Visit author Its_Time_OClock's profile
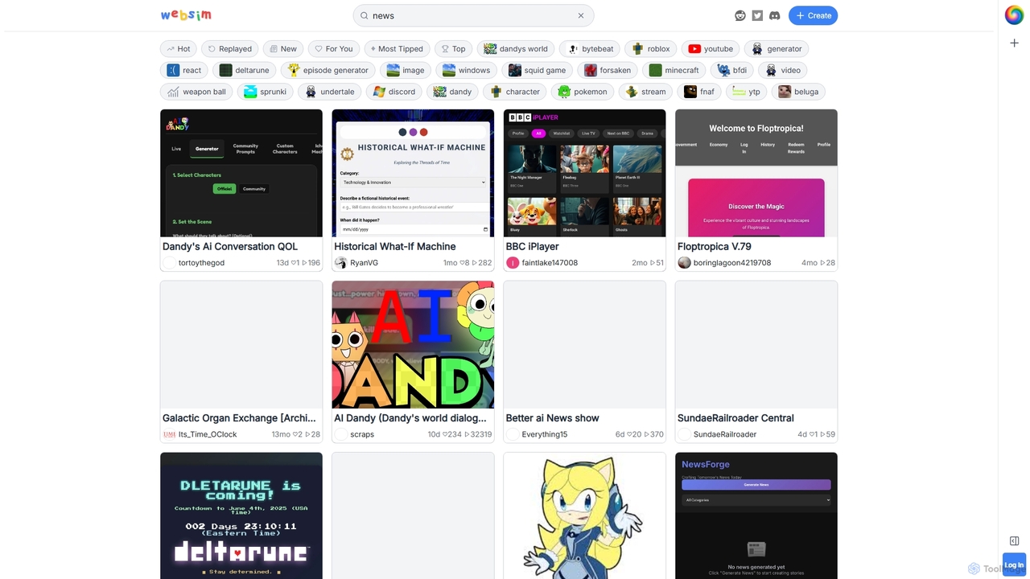 pyautogui.click(x=208, y=434)
